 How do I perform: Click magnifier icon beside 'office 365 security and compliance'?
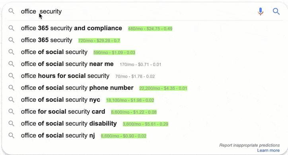pyautogui.click(x=12, y=28)
